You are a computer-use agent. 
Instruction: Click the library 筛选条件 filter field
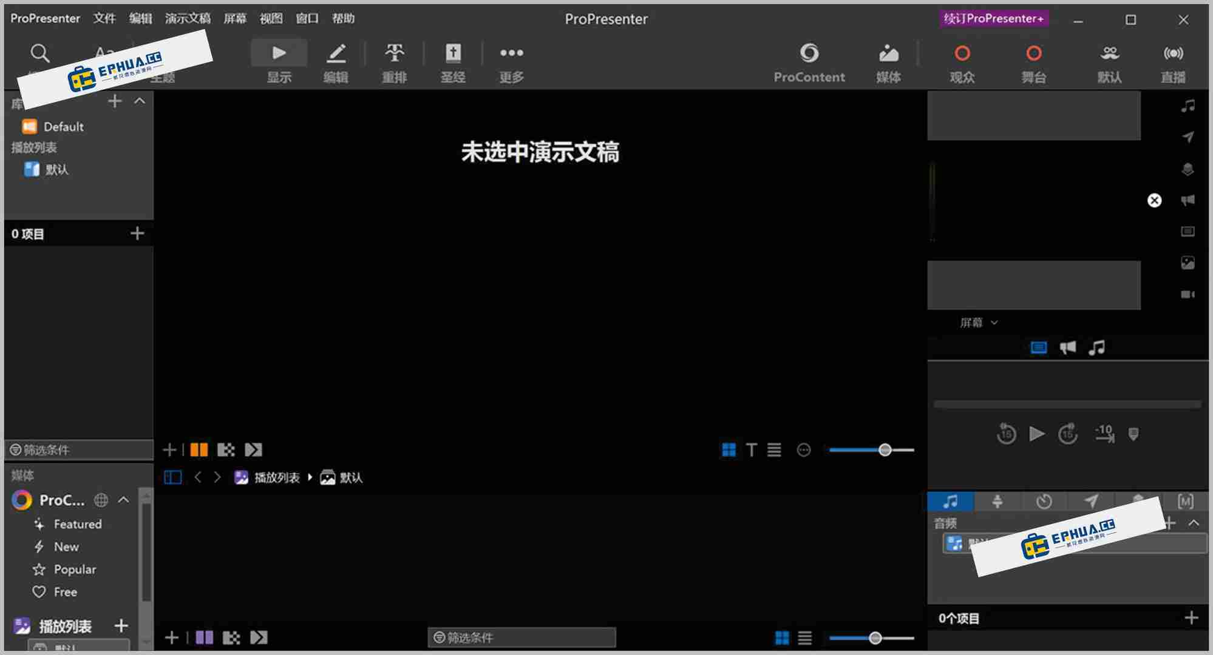pyautogui.click(x=79, y=450)
